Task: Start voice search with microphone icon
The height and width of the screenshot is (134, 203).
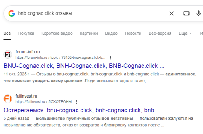Action: click(198, 13)
